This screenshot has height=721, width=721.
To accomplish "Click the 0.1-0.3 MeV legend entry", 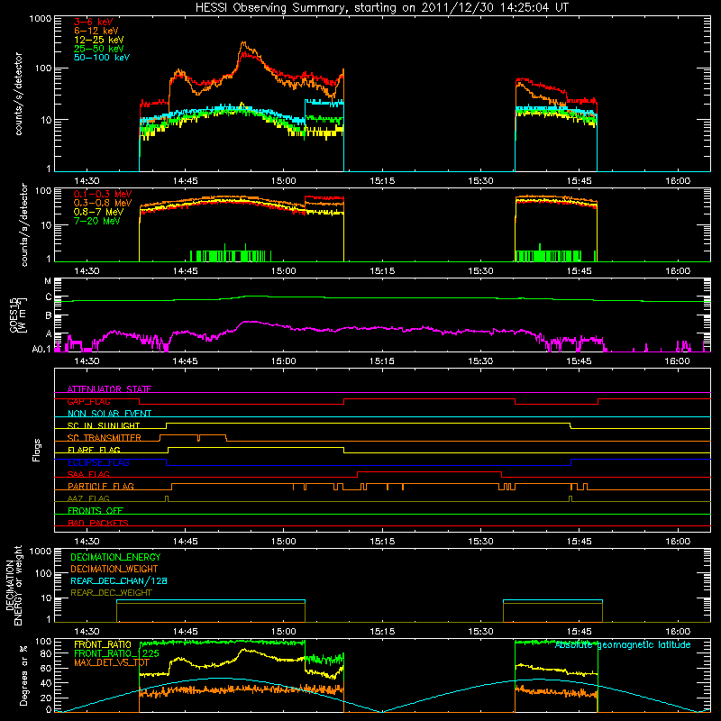I will [x=103, y=194].
